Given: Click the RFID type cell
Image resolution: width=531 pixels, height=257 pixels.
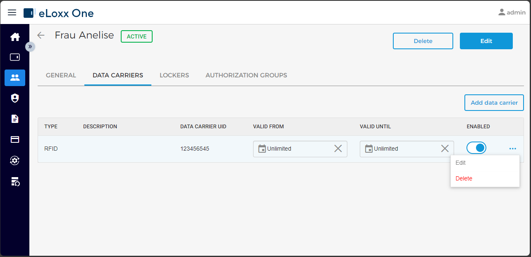Looking at the screenshot, I should (x=51, y=149).
